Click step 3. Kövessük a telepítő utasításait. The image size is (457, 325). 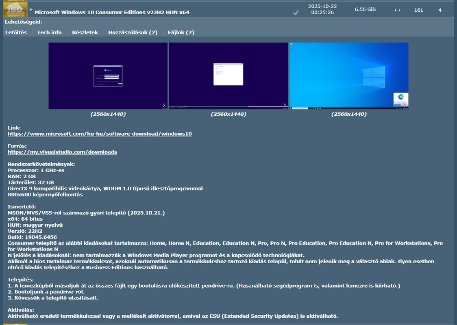tap(53, 298)
